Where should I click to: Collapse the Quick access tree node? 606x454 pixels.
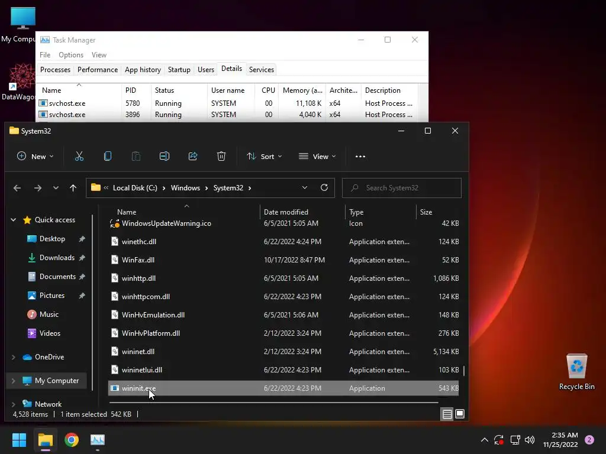(14, 220)
